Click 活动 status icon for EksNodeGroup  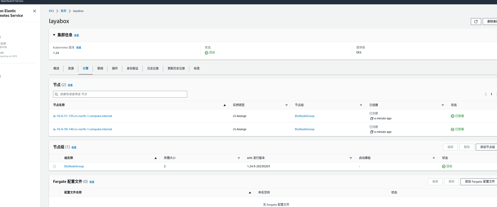click(x=444, y=167)
